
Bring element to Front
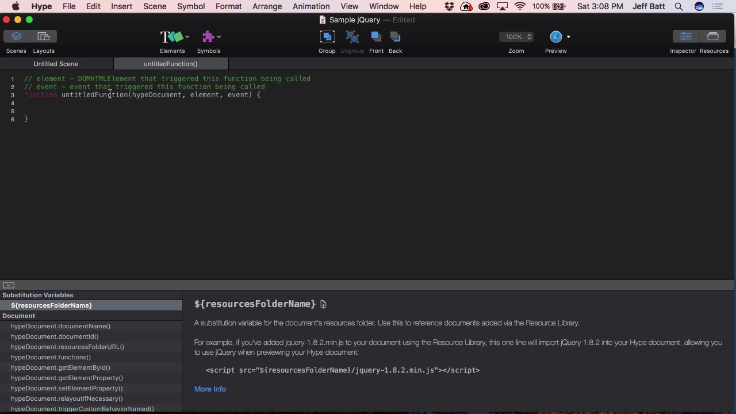[x=376, y=37]
